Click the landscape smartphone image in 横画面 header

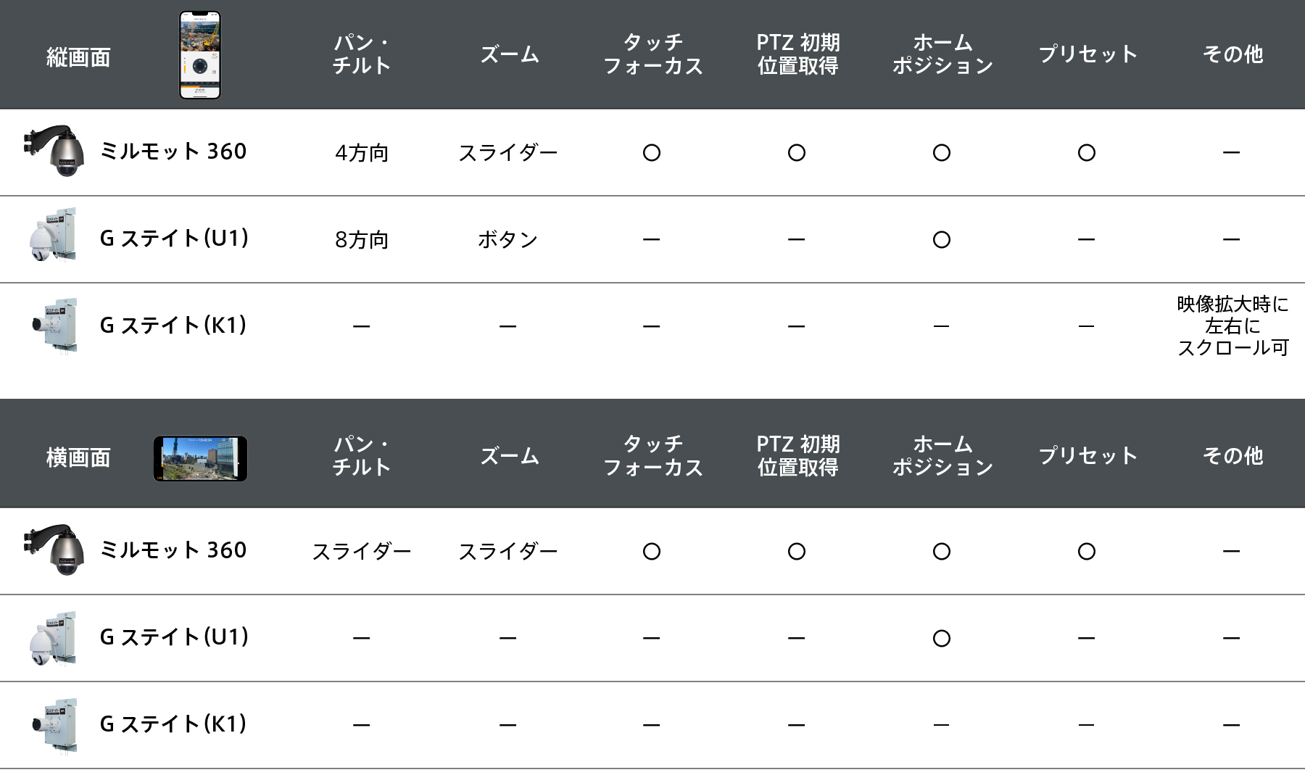pyautogui.click(x=200, y=458)
